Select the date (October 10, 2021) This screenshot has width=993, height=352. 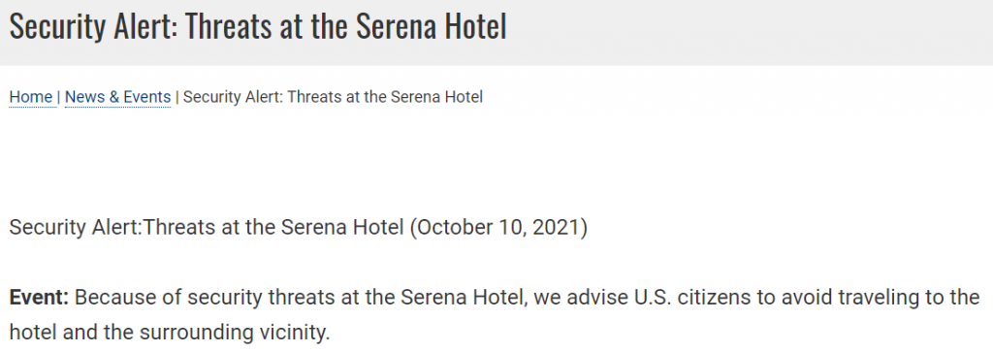pos(498,227)
